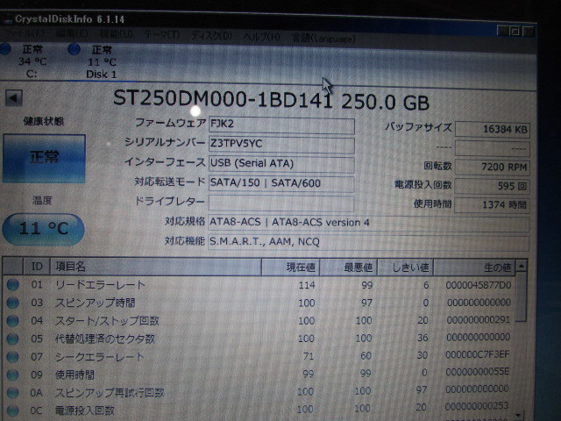The width and height of the screenshot is (561, 421).
Task: Click the blue status circle for C: drive
Action: click(5, 49)
